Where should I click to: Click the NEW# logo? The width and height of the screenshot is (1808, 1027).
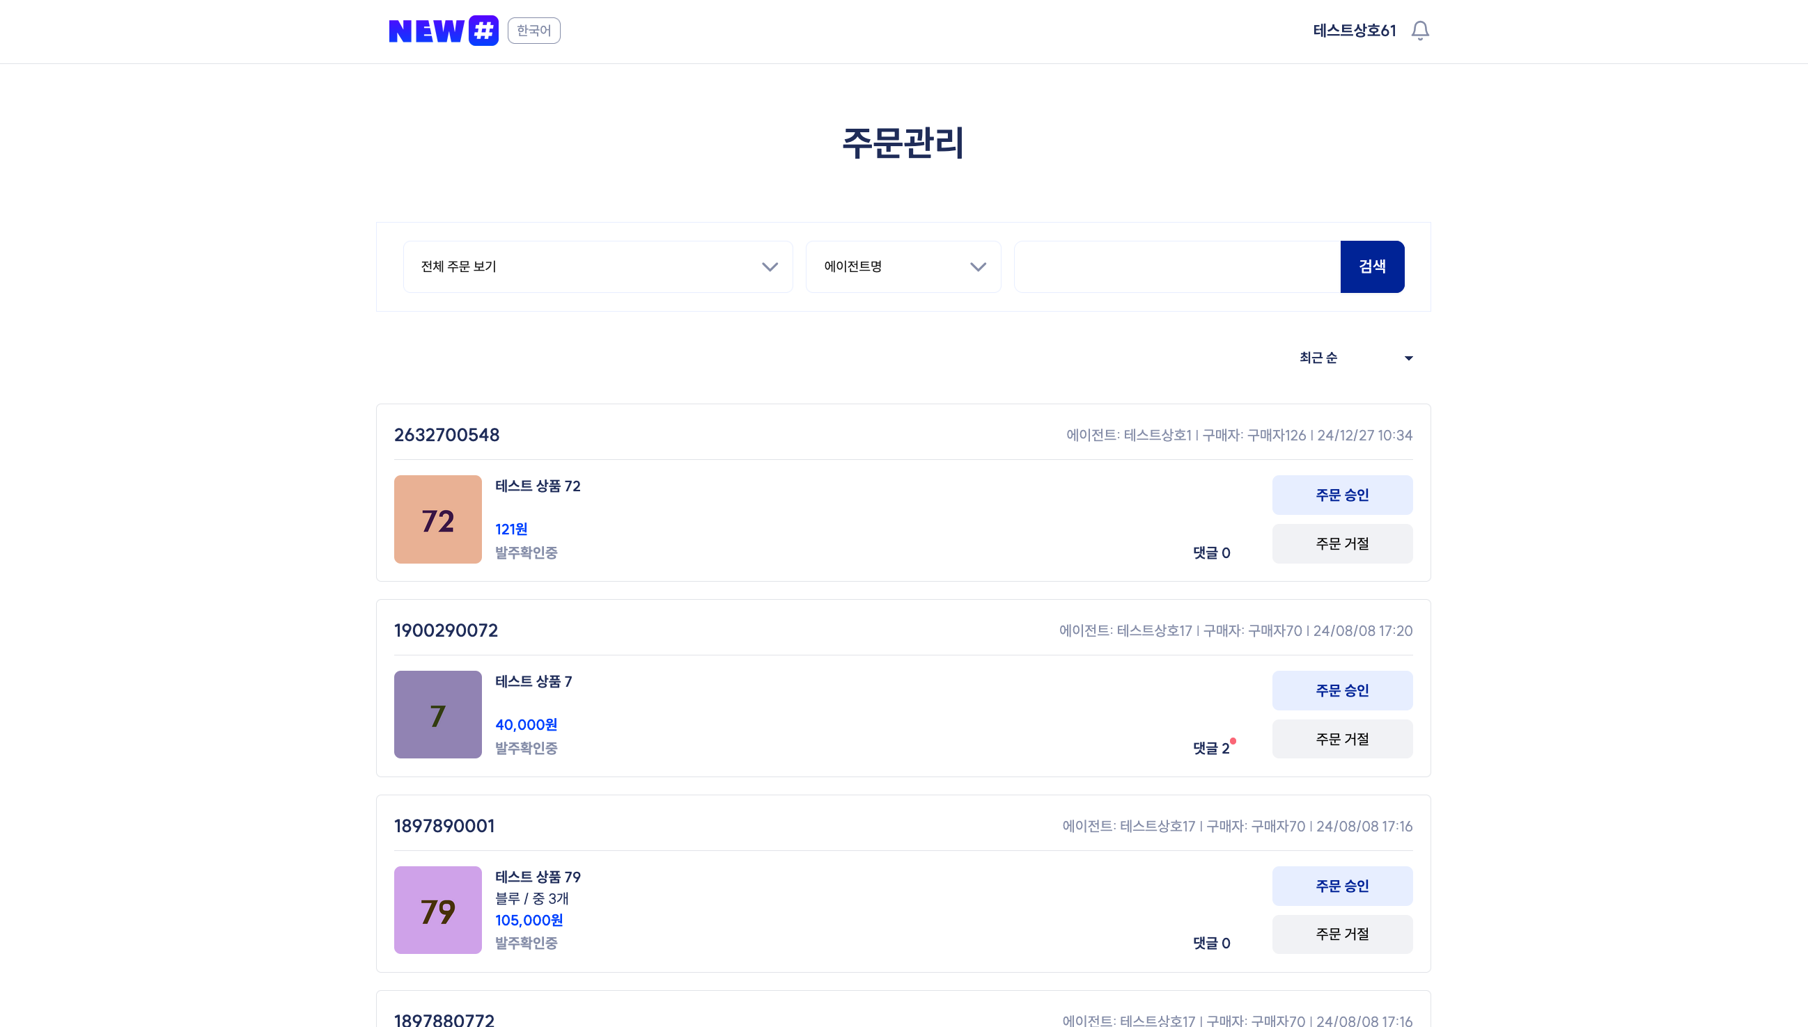(443, 31)
